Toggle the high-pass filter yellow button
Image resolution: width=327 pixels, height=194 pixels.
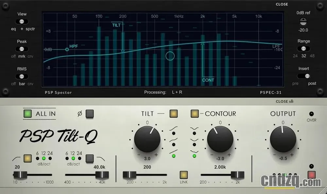coord(27,159)
